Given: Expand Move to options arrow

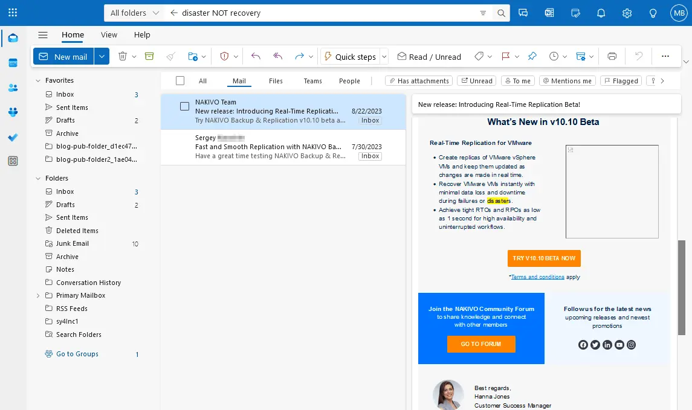Looking at the screenshot, I should tap(204, 57).
